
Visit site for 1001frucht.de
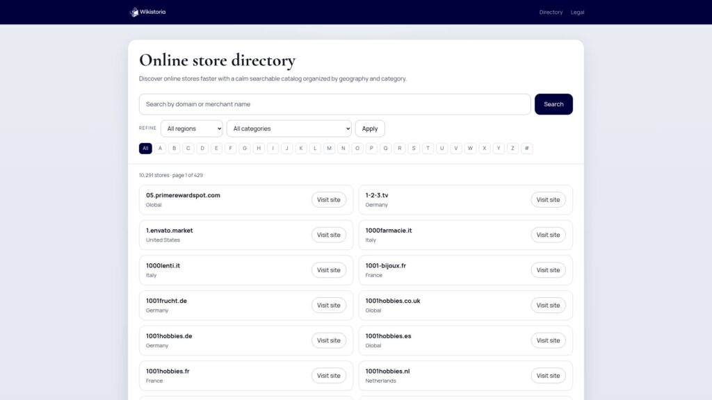click(328, 306)
